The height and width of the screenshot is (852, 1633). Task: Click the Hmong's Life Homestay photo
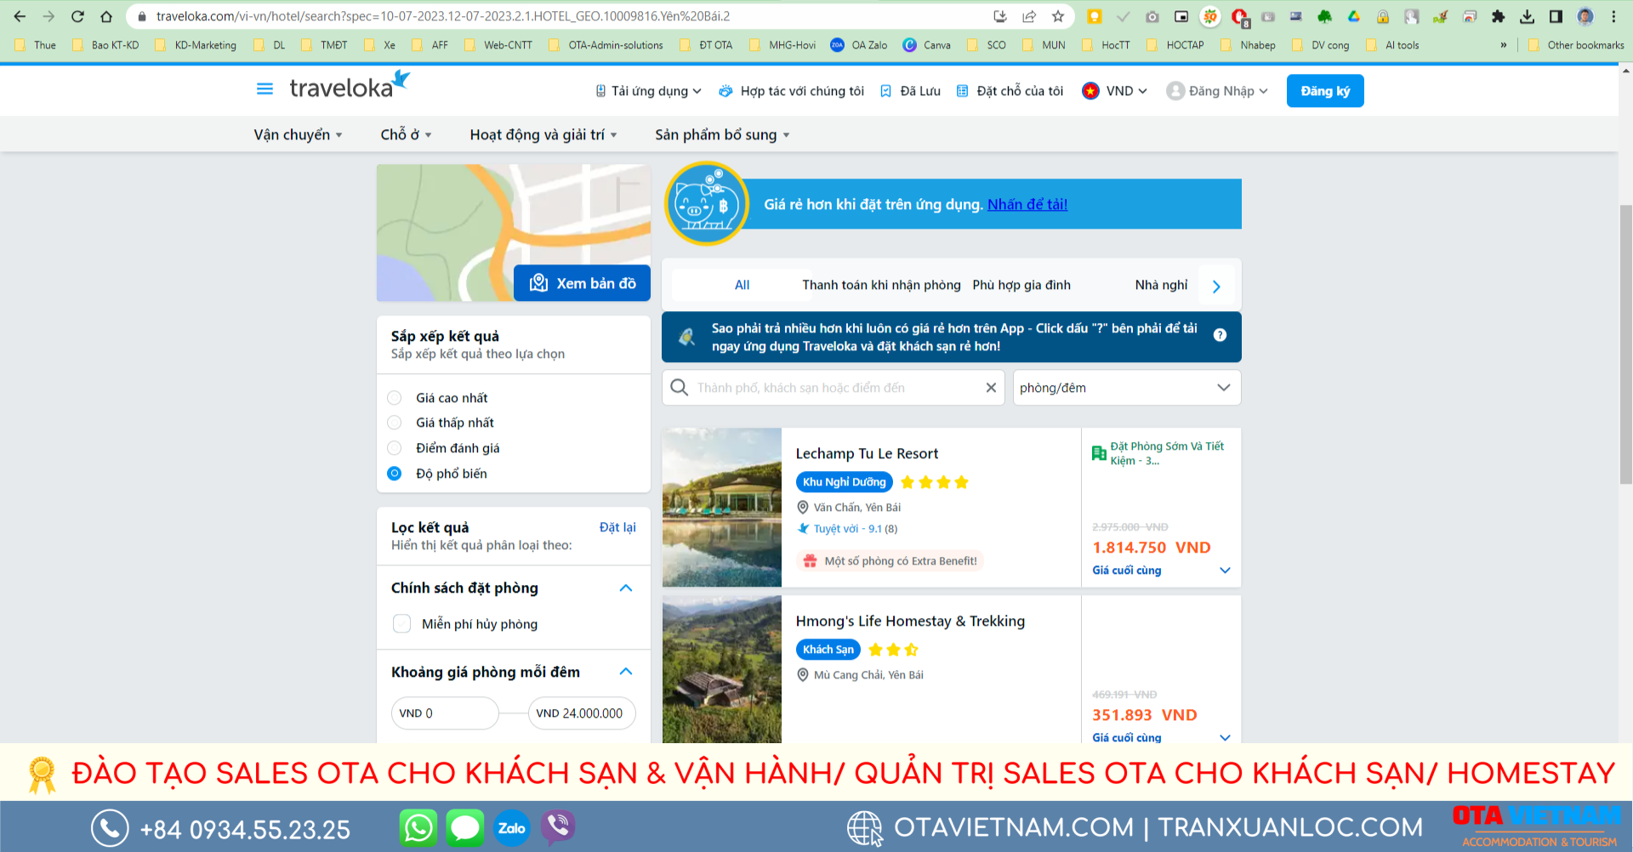click(x=722, y=670)
